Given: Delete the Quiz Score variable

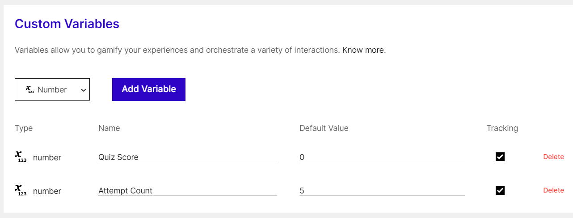Looking at the screenshot, I should 553,157.
